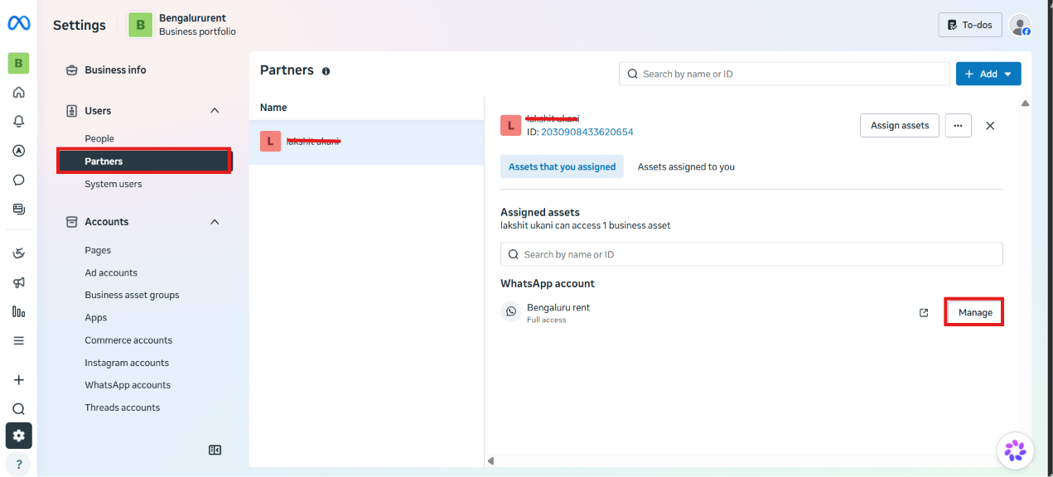Open Ads Manager circled A icon
Screen dimensions: 1053x477
click(18, 151)
